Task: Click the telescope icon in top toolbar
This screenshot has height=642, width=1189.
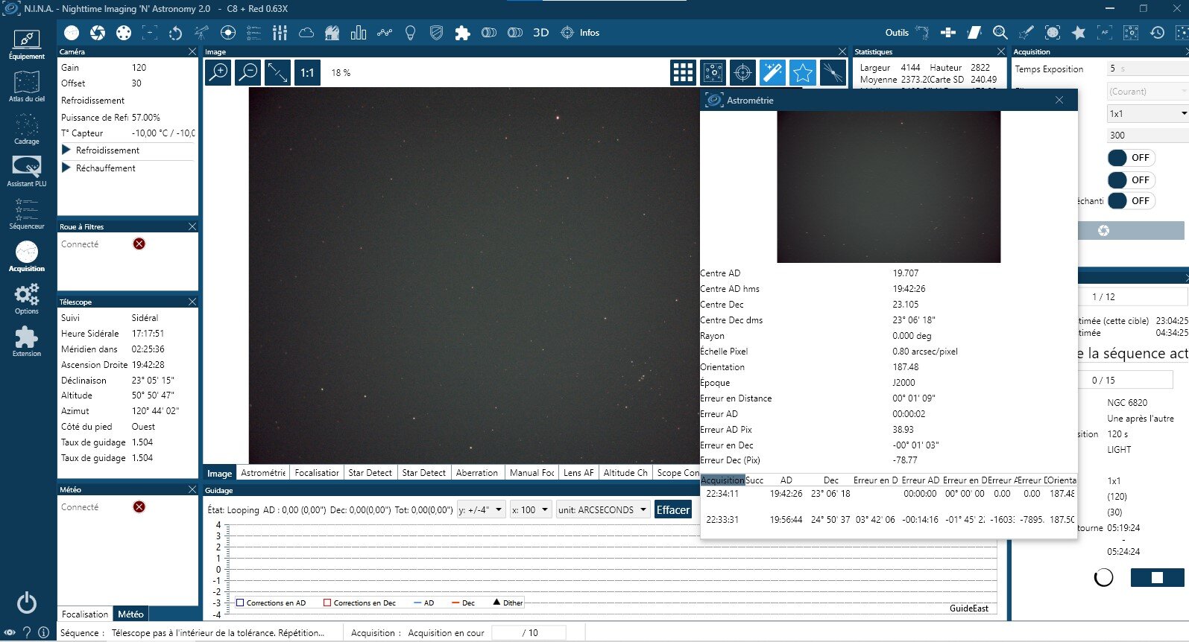Action: click(x=202, y=33)
